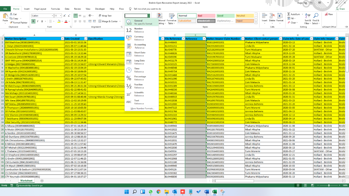Image resolution: width=349 pixels, height=196 pixels.
Task: Switch to the Insert ribbon tab
Action: (27, 9)
